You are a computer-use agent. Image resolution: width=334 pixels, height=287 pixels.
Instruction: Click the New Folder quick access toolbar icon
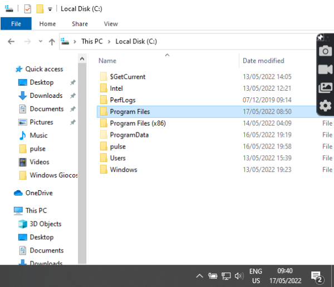[x=40, y=9]
